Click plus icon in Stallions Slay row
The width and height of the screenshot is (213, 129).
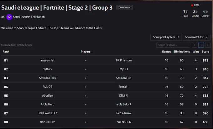(86, 78)
